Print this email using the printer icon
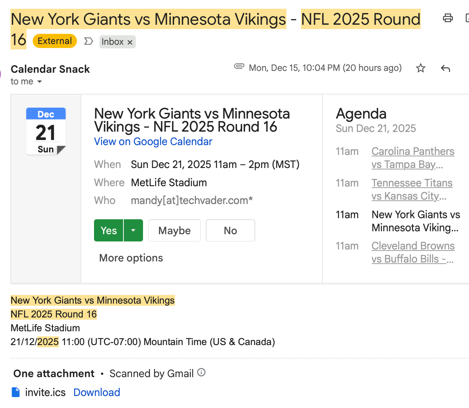This screenshot has width=469, height=408. 448,18
